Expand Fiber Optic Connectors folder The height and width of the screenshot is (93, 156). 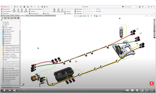pyautogui.click(x=1, y=31)
